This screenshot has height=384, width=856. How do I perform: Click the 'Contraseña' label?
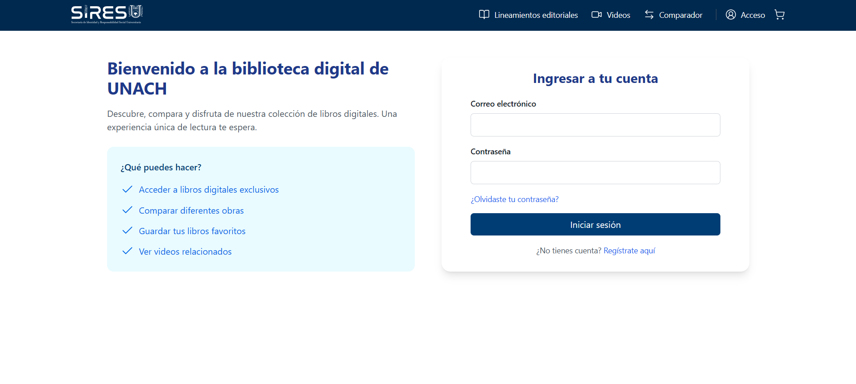[490, 152]
